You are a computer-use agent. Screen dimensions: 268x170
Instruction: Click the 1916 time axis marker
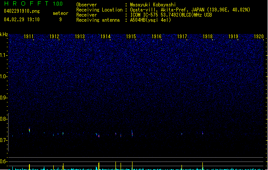pyautogui.click(x=156, y=37)
